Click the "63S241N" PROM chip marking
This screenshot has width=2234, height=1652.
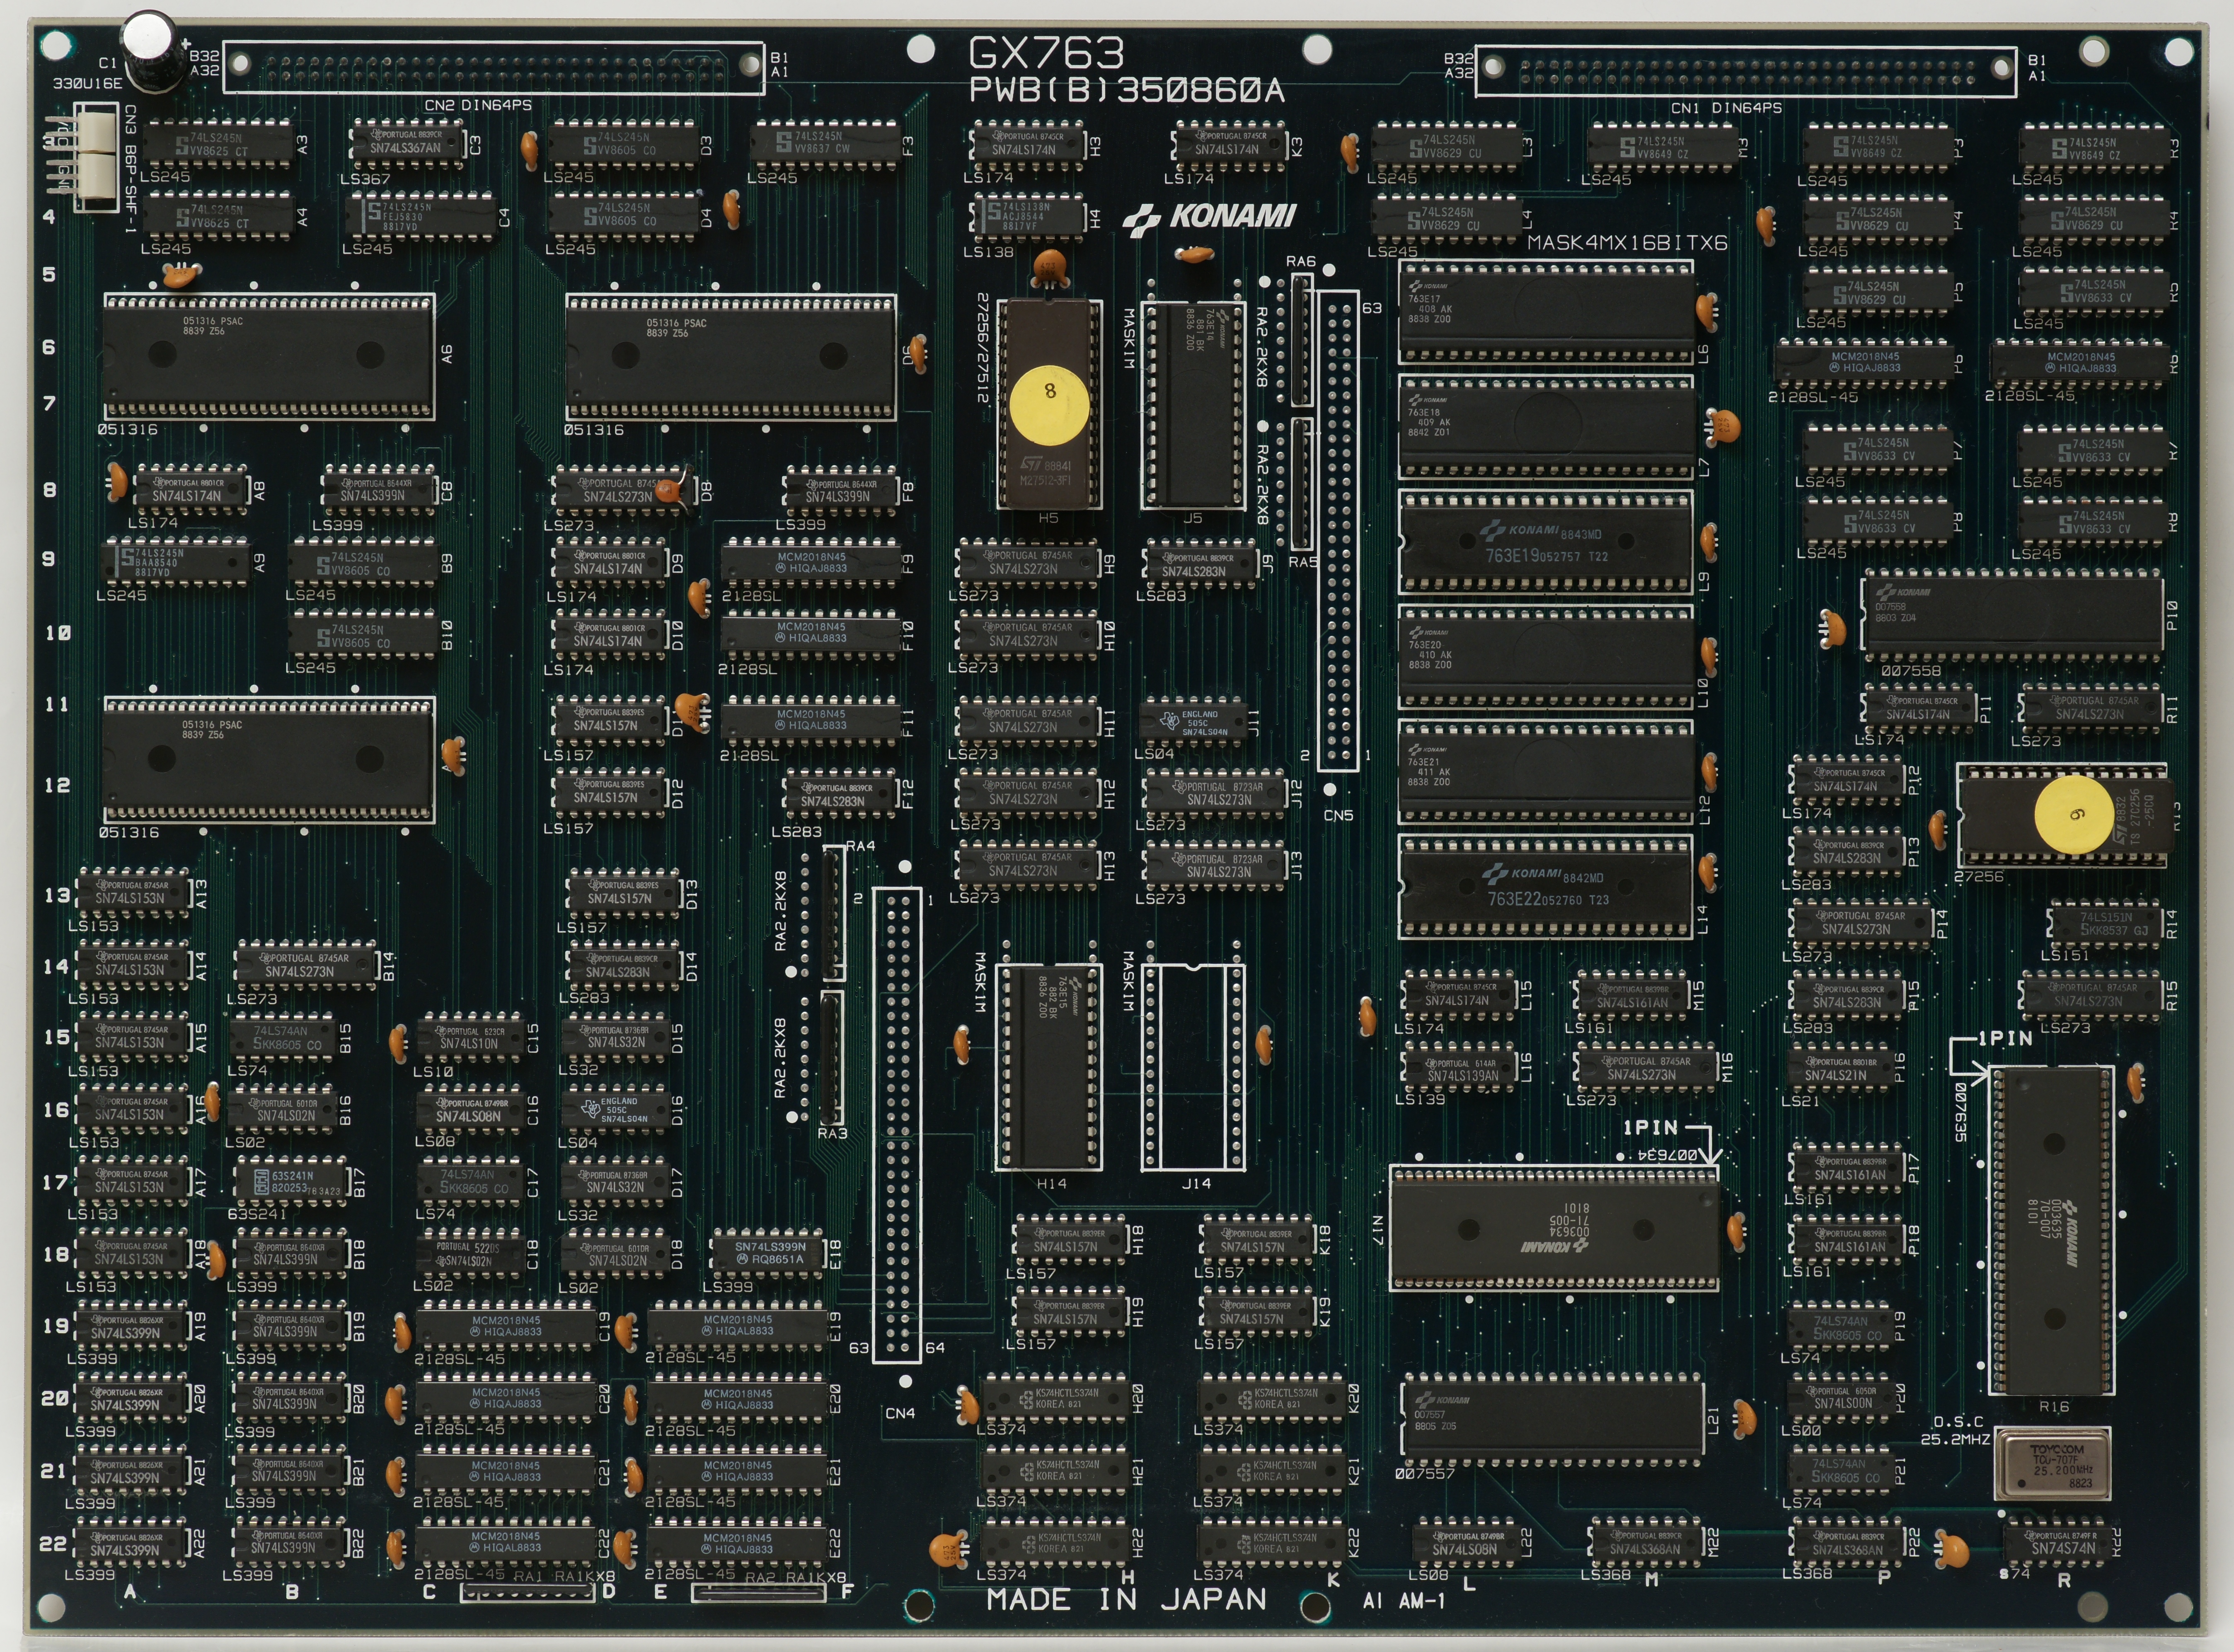point(292,1176)
